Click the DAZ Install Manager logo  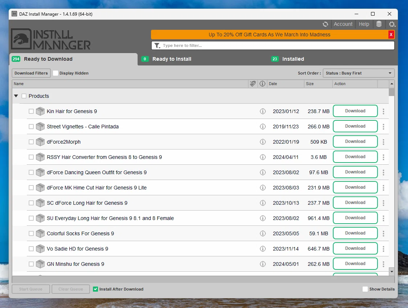click(x=51, y=39)
